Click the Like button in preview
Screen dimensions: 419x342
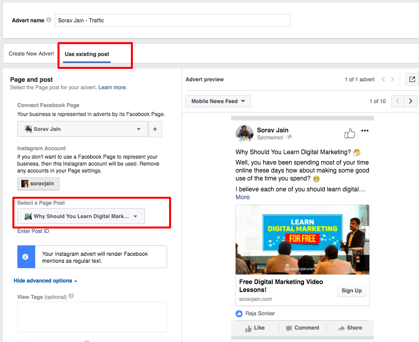pyautogui.click(x=255, y=328)
